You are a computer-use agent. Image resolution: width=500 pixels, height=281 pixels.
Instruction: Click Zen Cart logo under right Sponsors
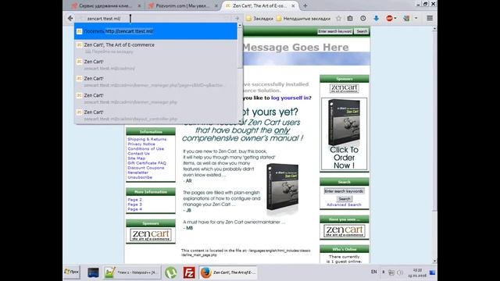pyautogui.click(x=345, y=88)
